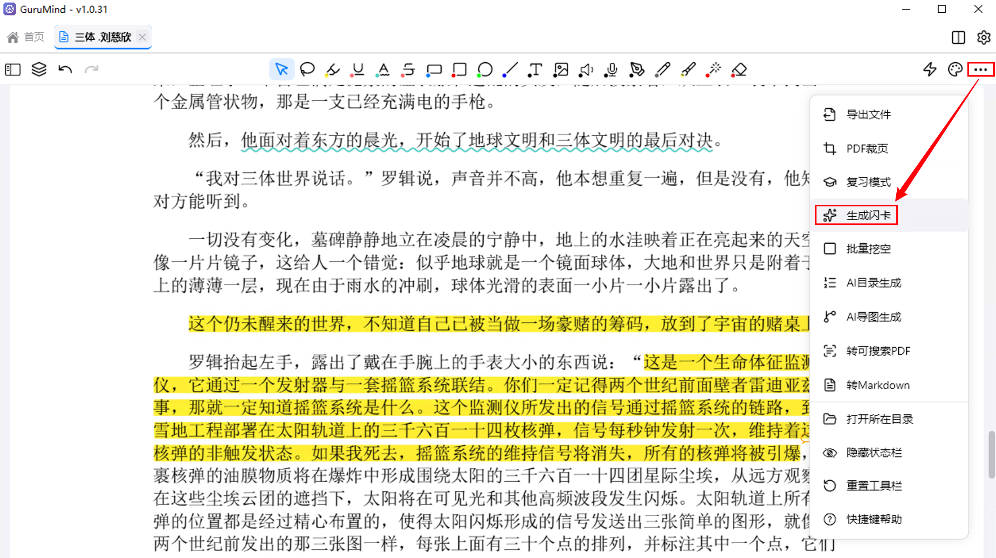Click the speaker read-aloud tool

pyautogui.click(x=586, y=69)
